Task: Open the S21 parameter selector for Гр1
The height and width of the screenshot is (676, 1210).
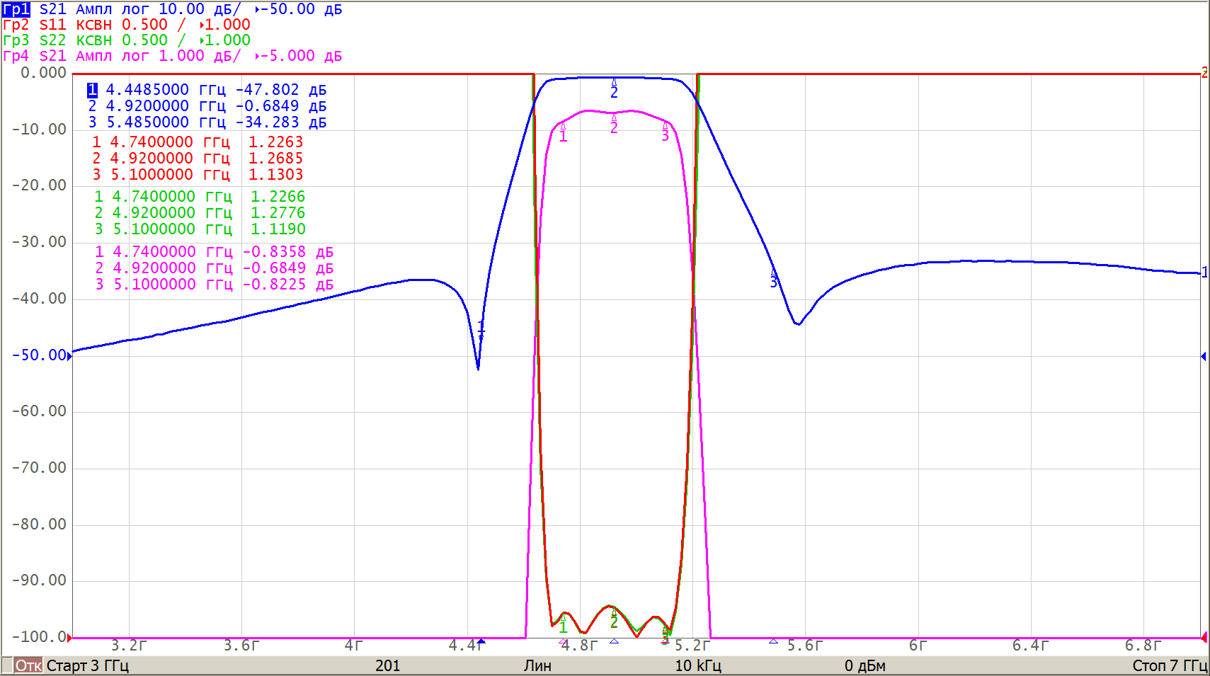Action: [x=52, y=9]
